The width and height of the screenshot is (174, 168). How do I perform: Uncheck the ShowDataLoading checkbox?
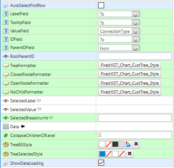pyautogui.click(x=101, y=163)
